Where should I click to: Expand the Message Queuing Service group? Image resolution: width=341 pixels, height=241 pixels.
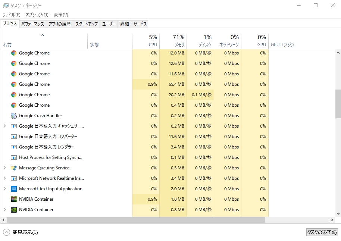point(4,168)
